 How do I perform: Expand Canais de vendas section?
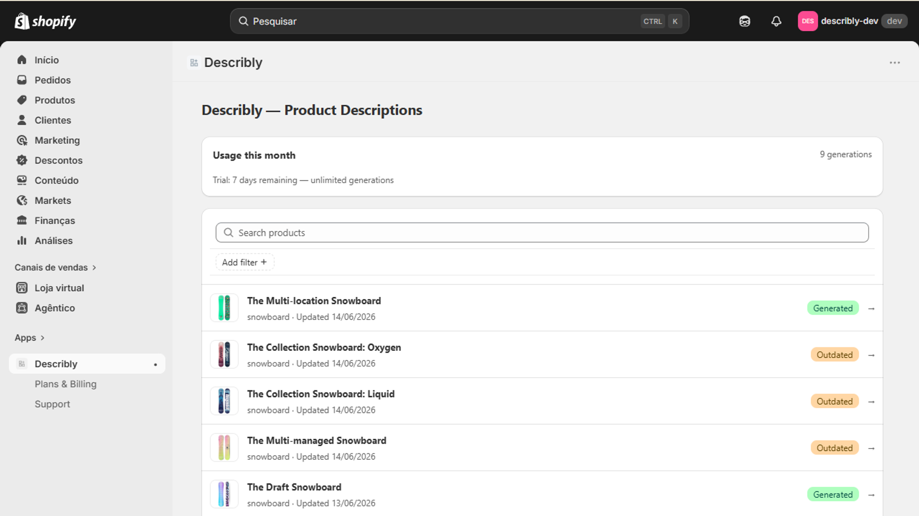[56, 267]
